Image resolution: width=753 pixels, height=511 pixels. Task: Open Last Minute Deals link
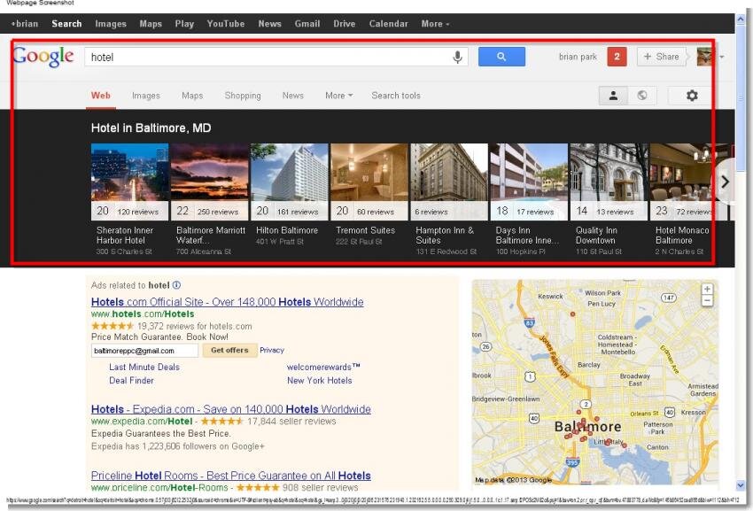[144, 367]
